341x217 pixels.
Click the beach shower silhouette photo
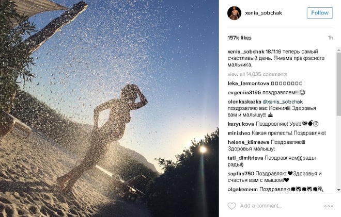pyautogui.click(x=110, y=108)
